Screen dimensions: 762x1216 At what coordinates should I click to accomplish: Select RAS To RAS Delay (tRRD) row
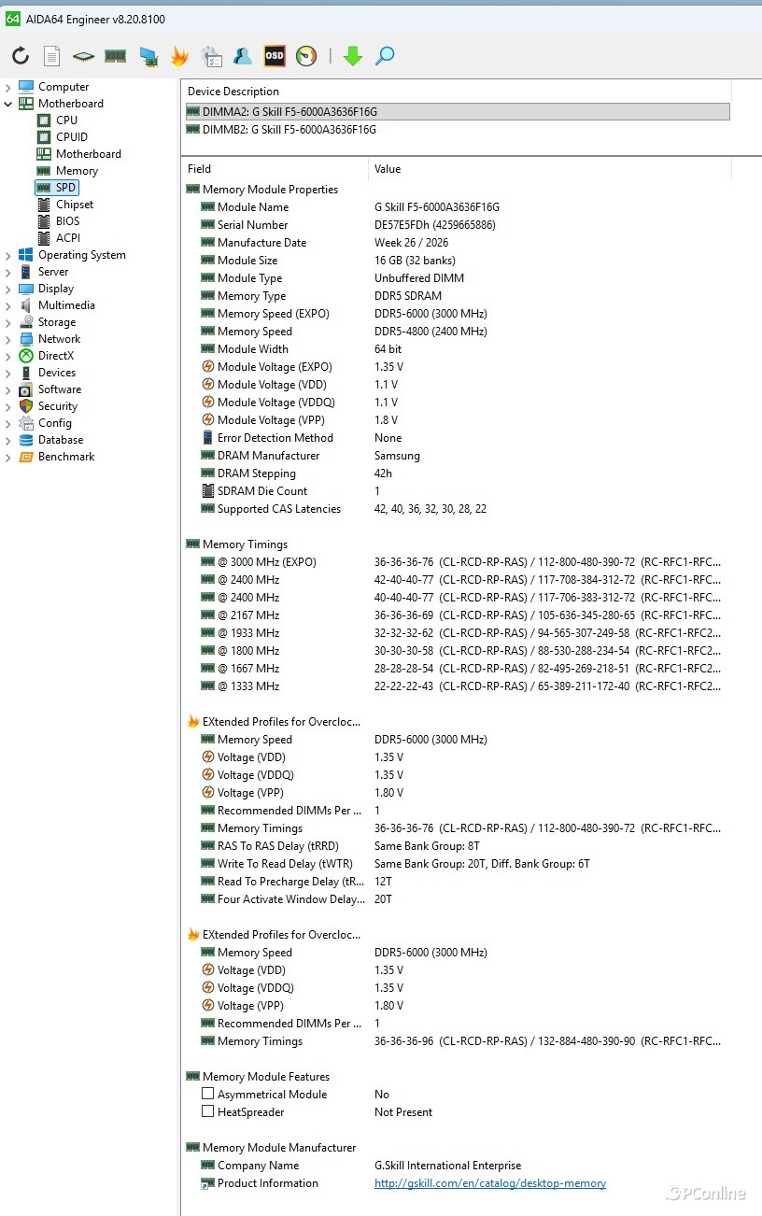pyautogui.click(x=456, y=845)
